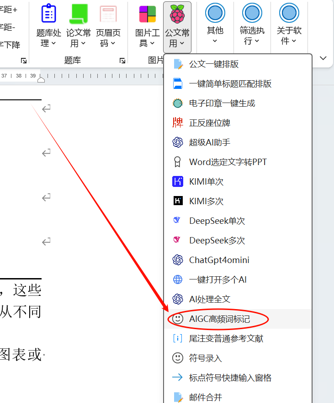The width and height of the screenshot is (334, 403).
Task: Select 一键打开多个AI menu item
Action: point(238,279)
